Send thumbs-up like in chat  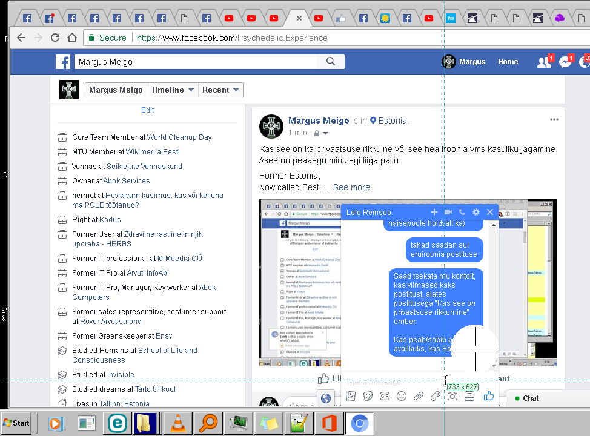coord(488,396)
